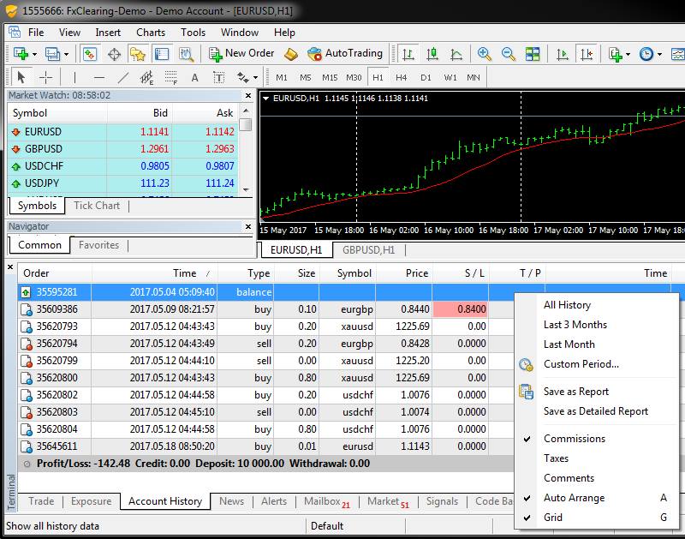Click the zoom out magnifier icon

tap(507, 53)
